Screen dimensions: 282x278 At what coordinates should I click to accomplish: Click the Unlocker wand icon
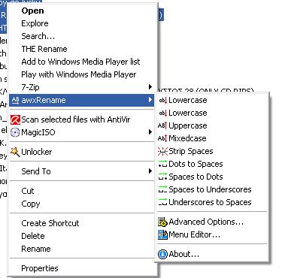click(15, 152)
